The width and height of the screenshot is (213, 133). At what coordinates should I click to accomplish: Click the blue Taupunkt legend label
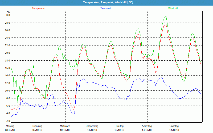(x=106, y=8)
